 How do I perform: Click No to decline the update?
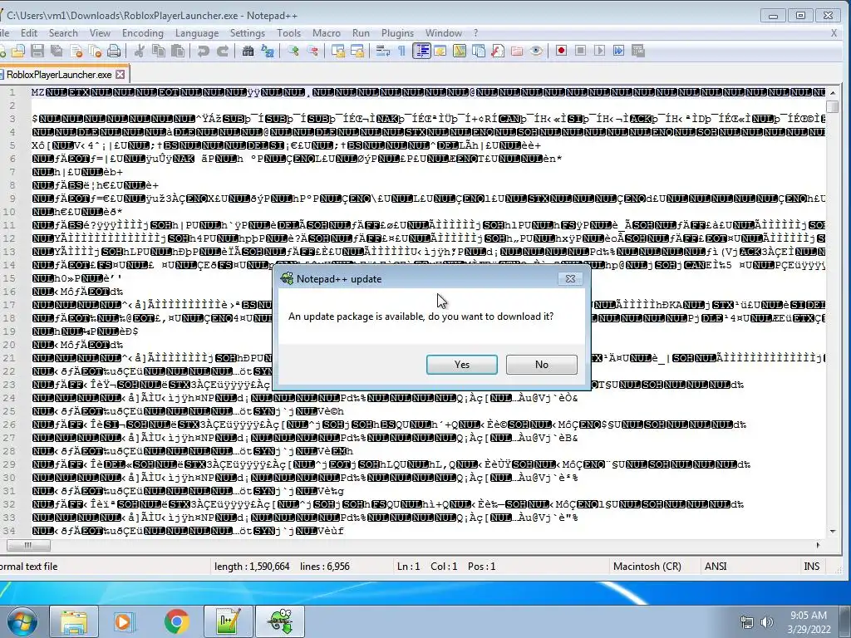click(x=542, y=365)
